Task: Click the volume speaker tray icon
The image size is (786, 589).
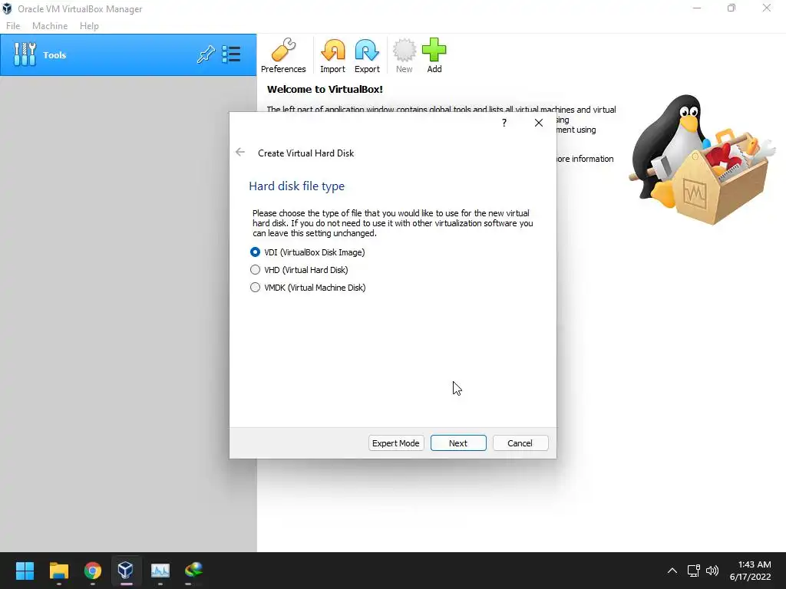Action: [x=712, y=571]
